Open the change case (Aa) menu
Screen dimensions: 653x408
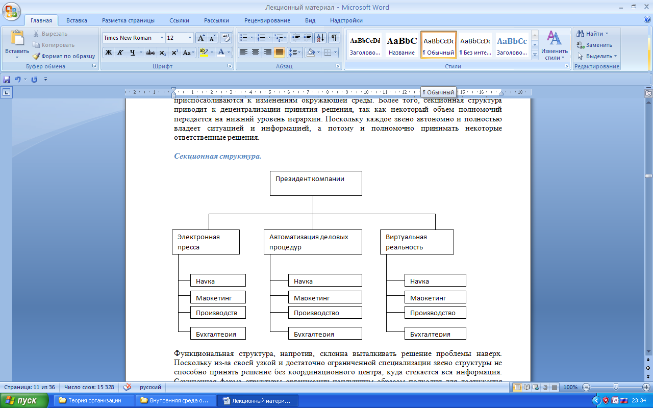tap(188, 52)
